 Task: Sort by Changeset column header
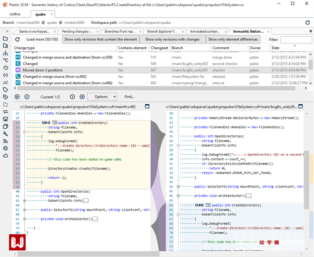pyautogui.click(x=159, y=48)
